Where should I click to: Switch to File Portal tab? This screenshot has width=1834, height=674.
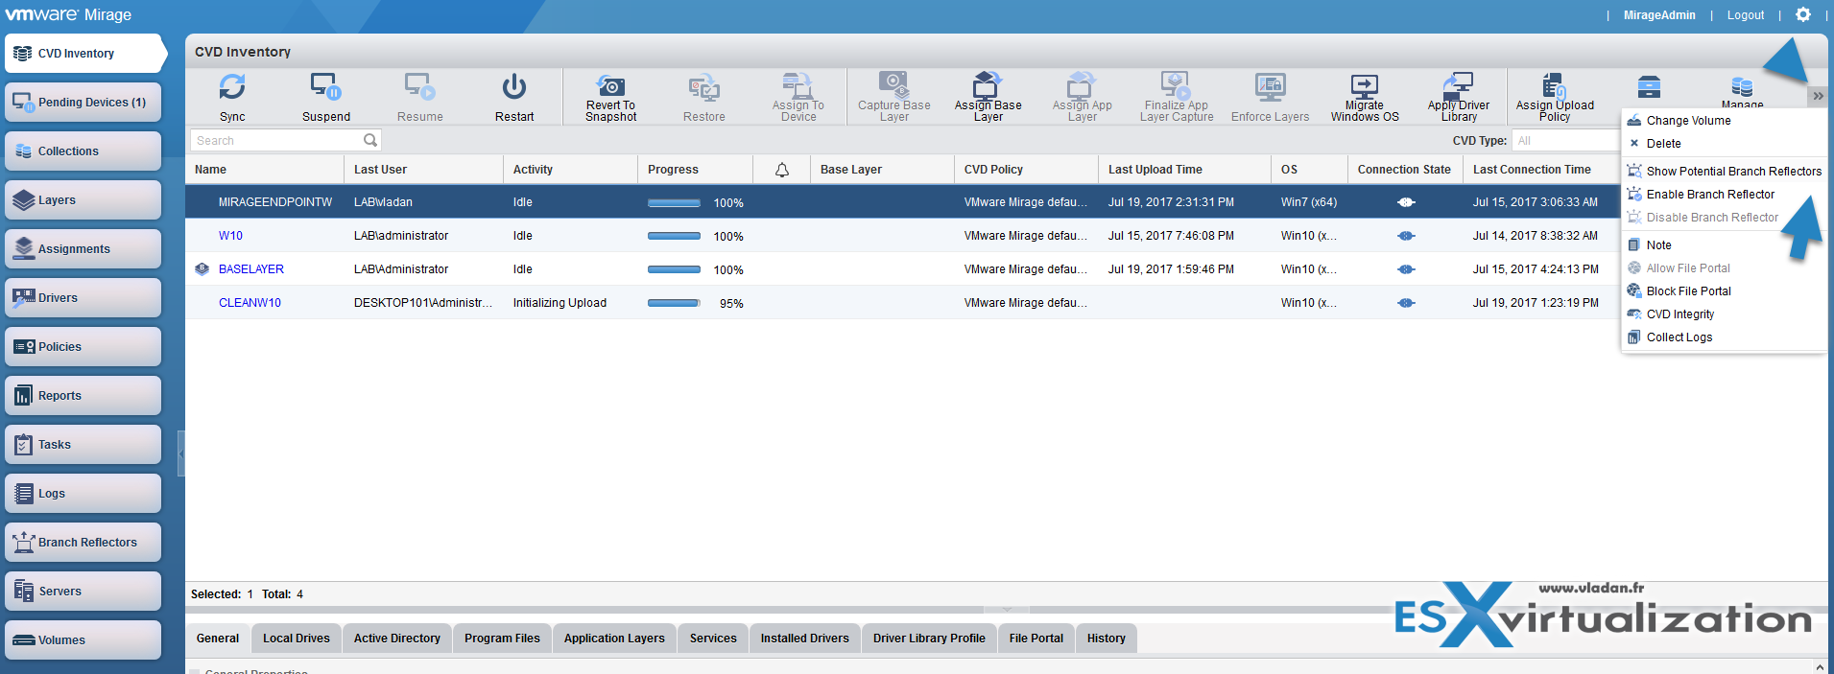coord(1036,639)
